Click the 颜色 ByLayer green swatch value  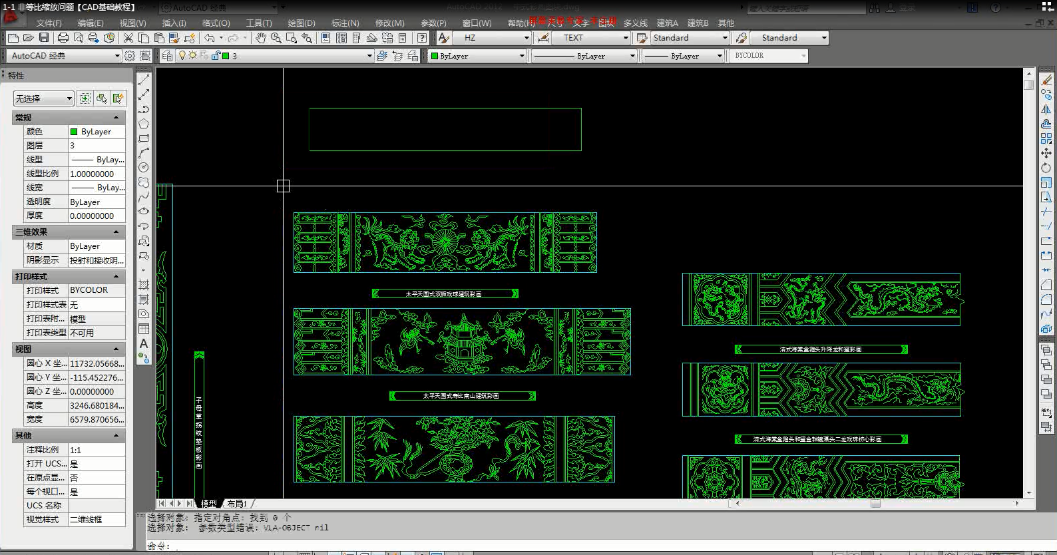click(97, 132)
